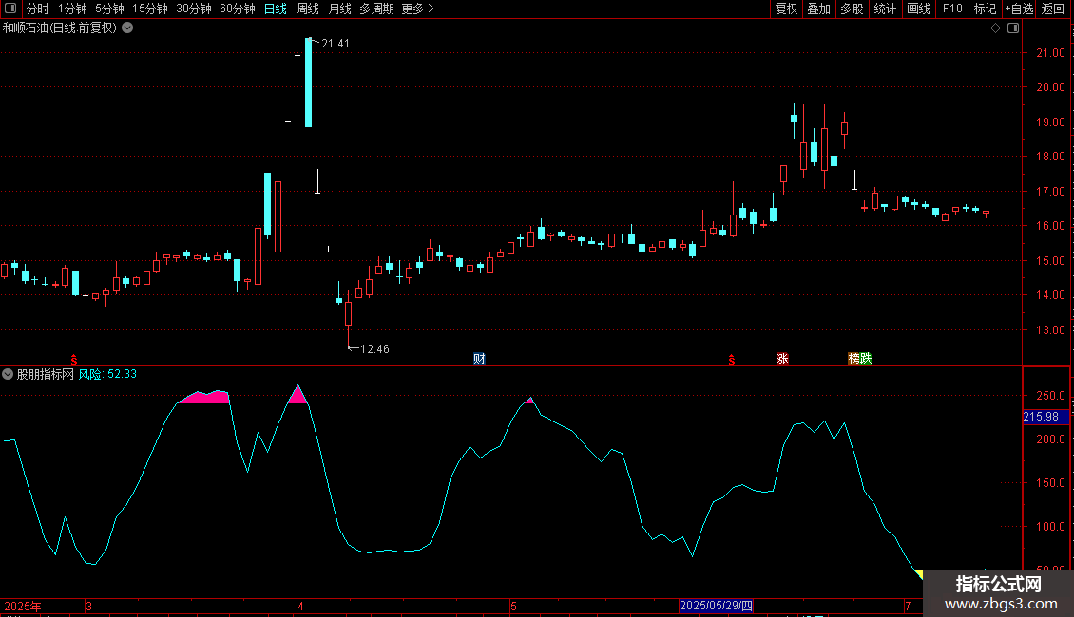Select the 15分钟 period tab

[x=150, y=9]
